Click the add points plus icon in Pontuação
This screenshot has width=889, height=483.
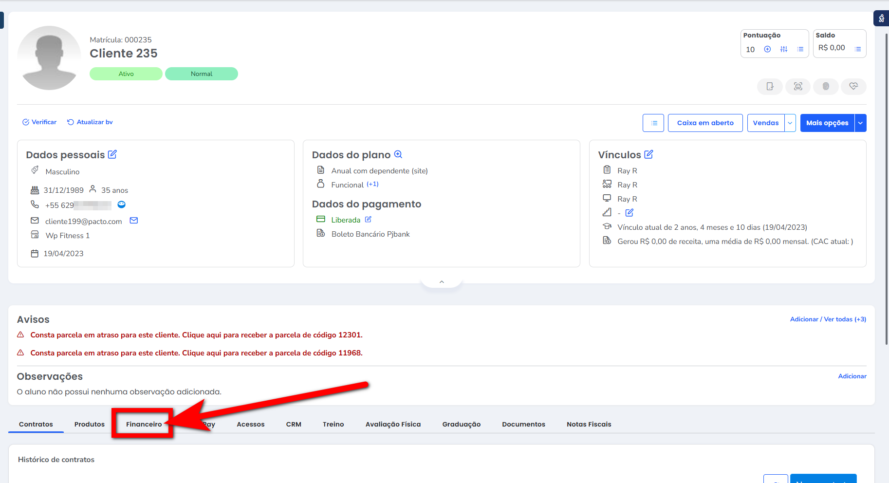(x=767, y=49)
